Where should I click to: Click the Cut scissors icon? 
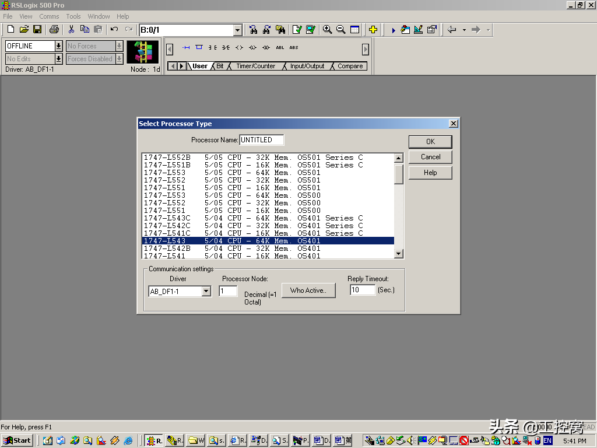coord(71,30)
